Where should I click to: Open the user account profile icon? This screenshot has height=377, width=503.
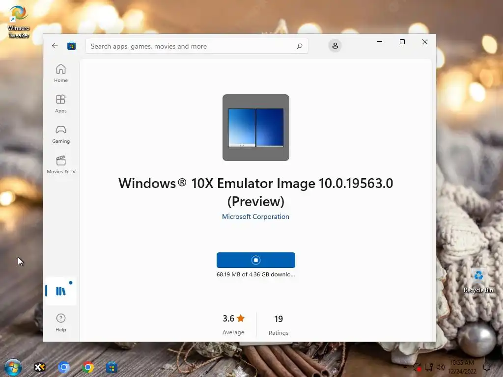click(x=335, y=46)
